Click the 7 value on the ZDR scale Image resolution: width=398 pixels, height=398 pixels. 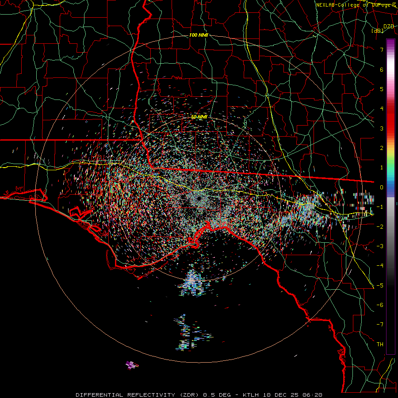click(382, 50)
